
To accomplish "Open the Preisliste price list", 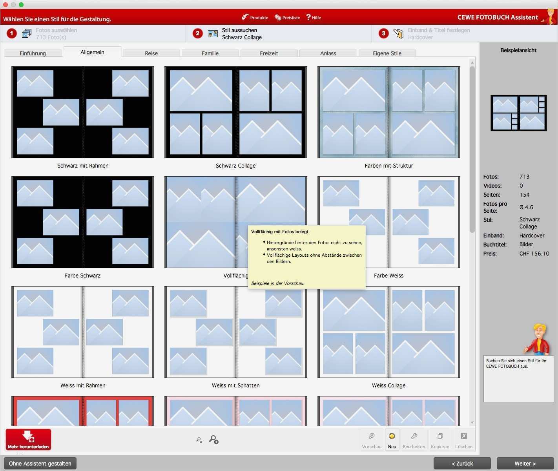I will [x=287, y=17].
